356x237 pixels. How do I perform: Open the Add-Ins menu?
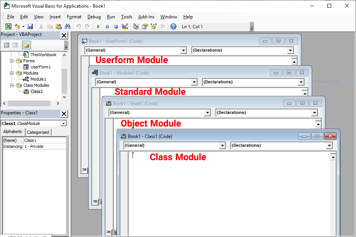click(x=146, y=17)
